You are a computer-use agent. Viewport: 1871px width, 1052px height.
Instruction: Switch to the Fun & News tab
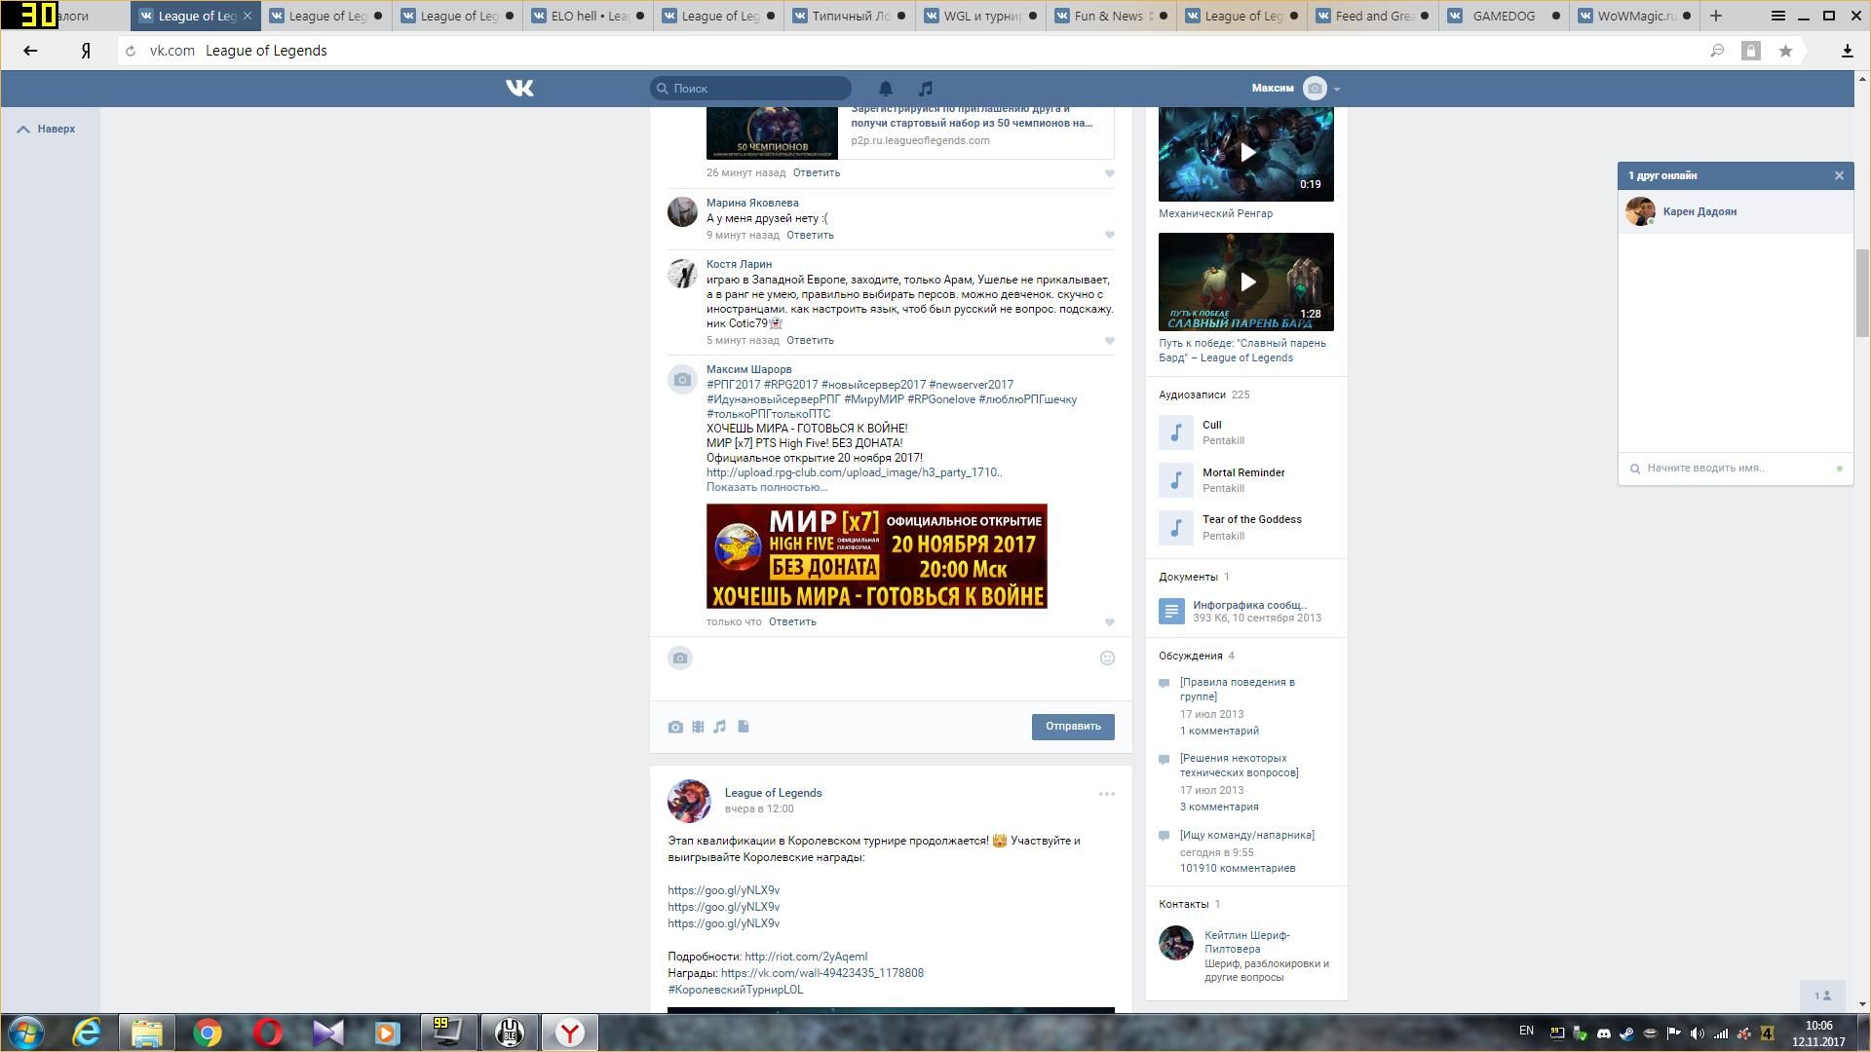[x=1110, y=16]
